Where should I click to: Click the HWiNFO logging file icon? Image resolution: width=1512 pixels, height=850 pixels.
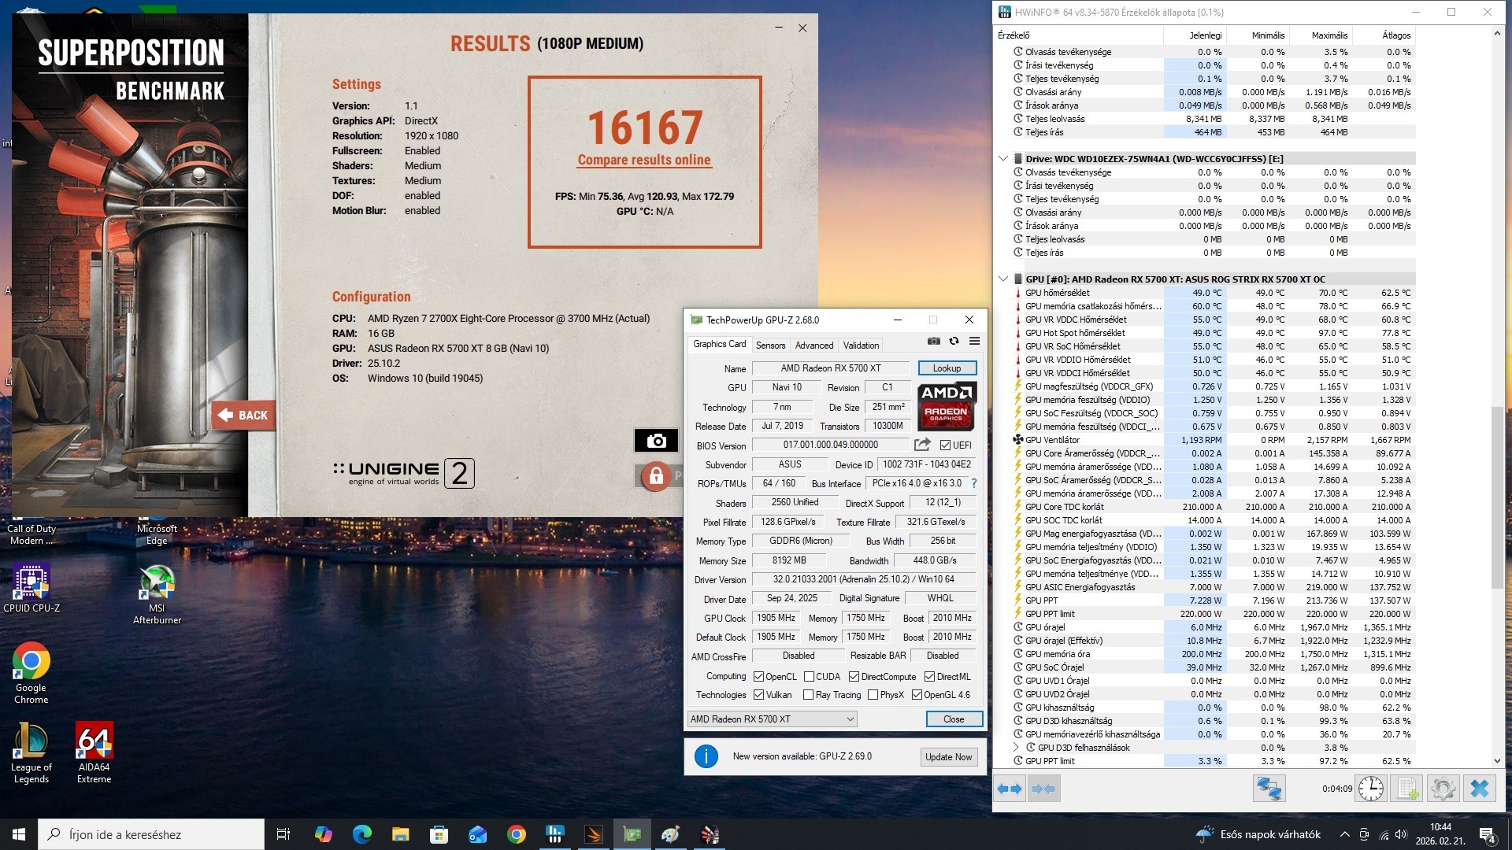pos(1408,788)
